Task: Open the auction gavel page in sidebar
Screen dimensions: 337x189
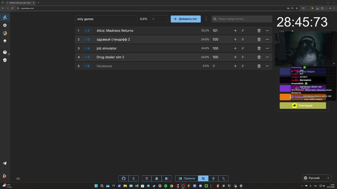Action: [5, 17]
